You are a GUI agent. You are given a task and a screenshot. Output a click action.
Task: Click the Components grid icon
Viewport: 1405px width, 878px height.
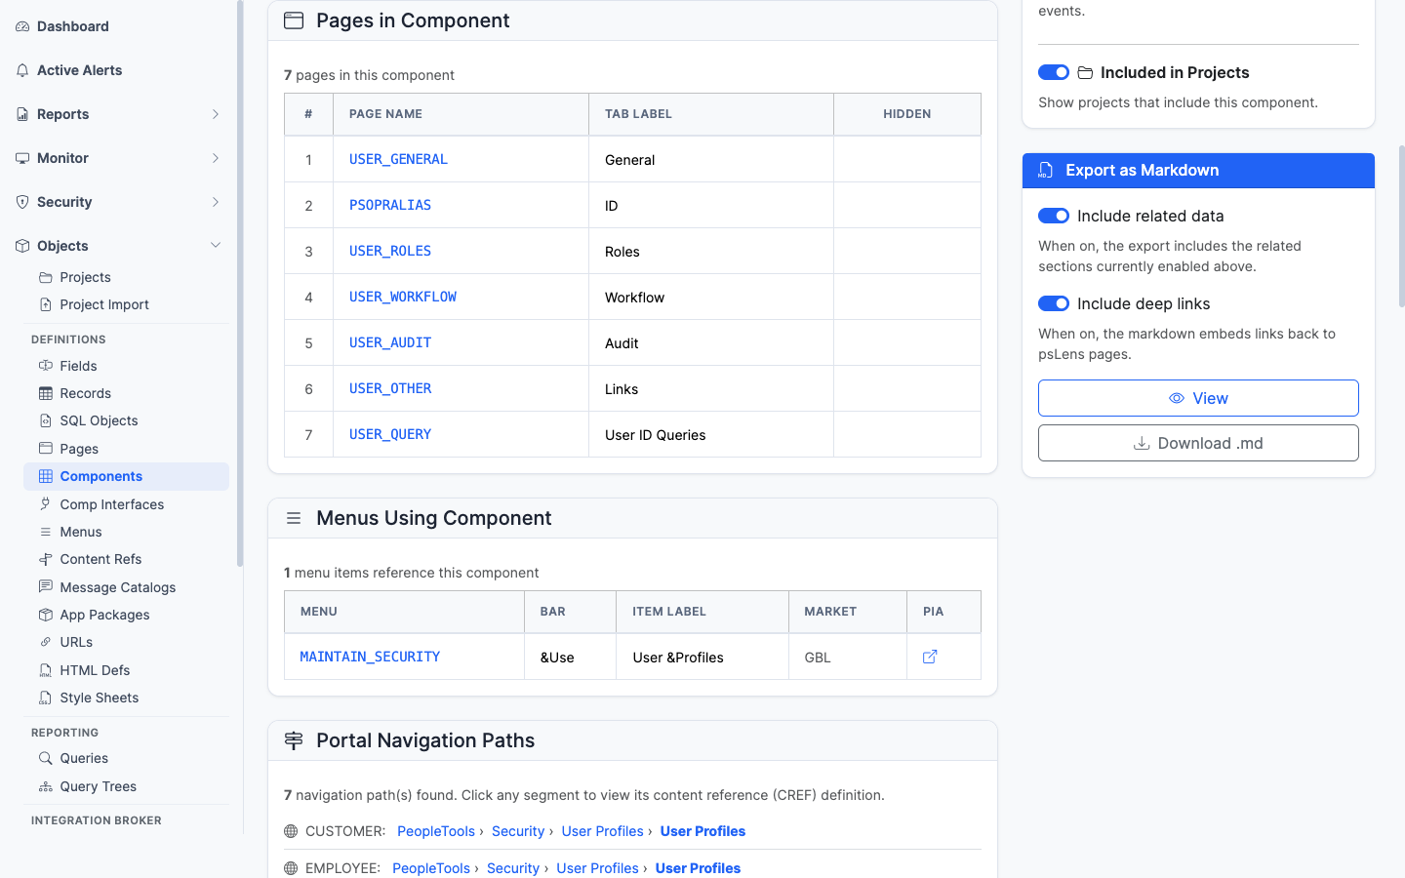[46, 476]
